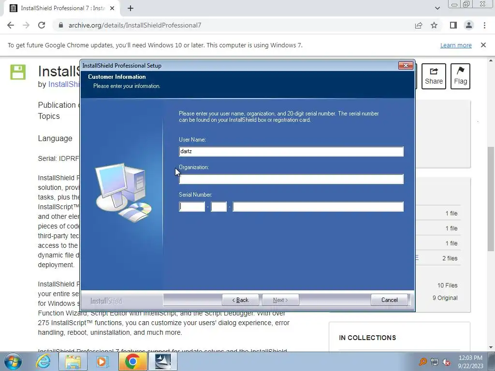Click the Back button in setup

pyautogui.click(x=241, y=300)
